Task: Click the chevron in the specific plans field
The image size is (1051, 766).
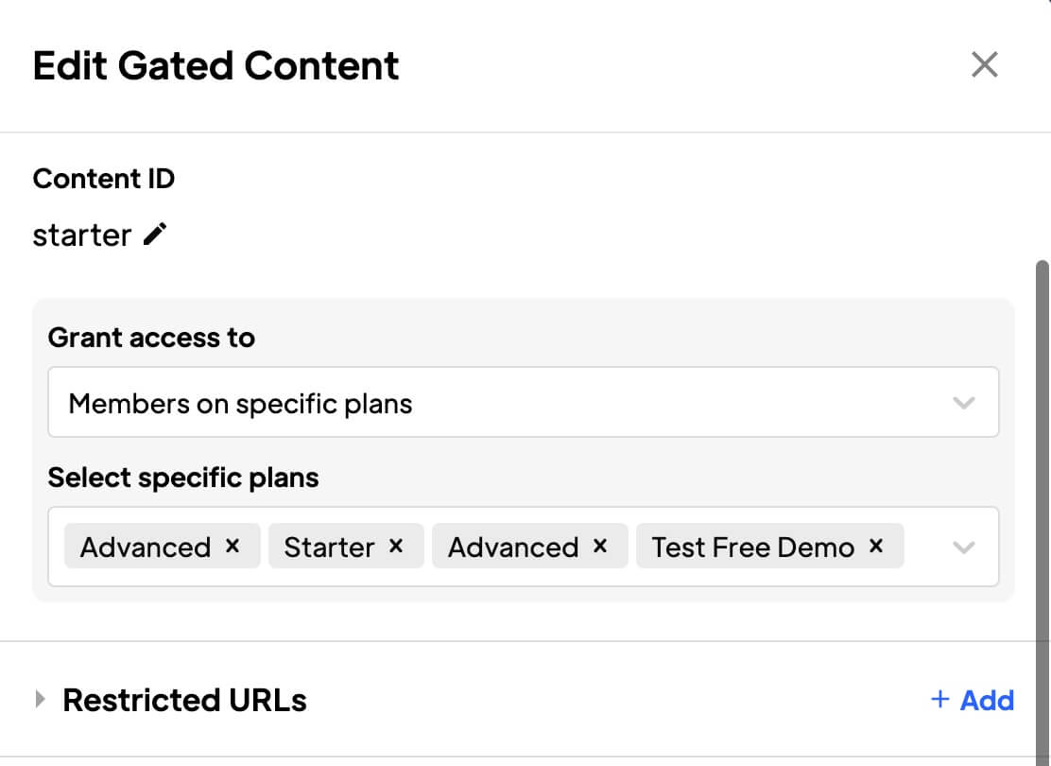Action: pos(964,548)
